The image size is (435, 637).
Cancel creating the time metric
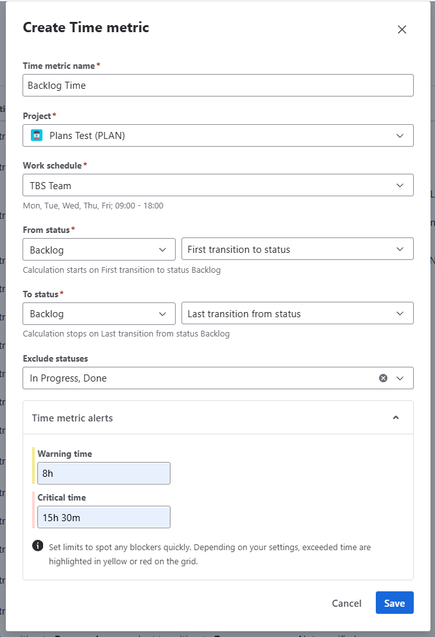pos(346,604)
